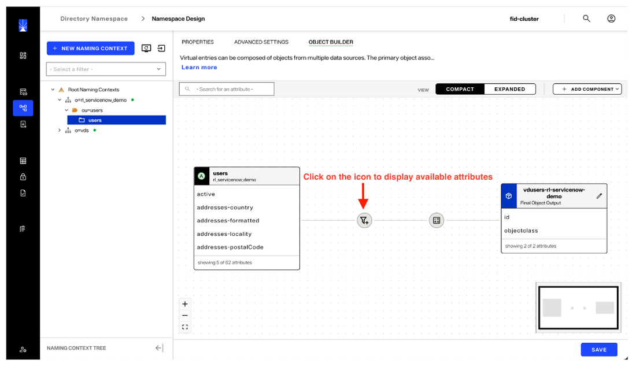Screen dimensions: 636x367
Task: Click the computed attributes node icon
Action: (x=437, y=220)
